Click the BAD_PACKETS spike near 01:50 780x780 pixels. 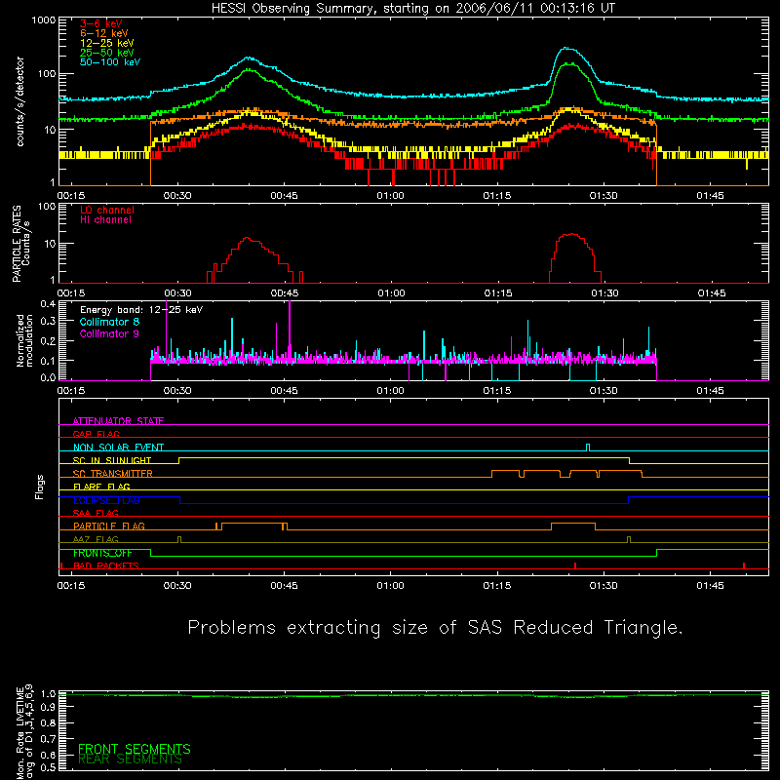click(744, 565)
